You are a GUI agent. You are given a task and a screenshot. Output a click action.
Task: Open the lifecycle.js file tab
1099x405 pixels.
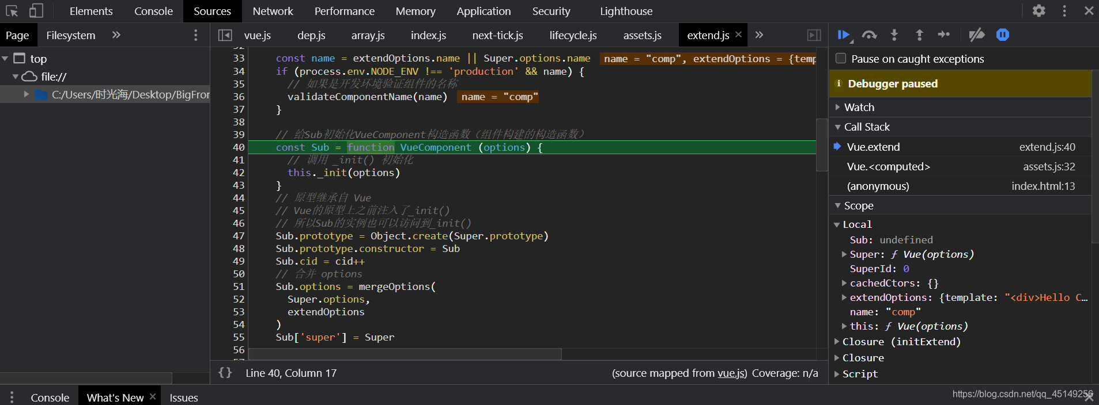[573, 35]
